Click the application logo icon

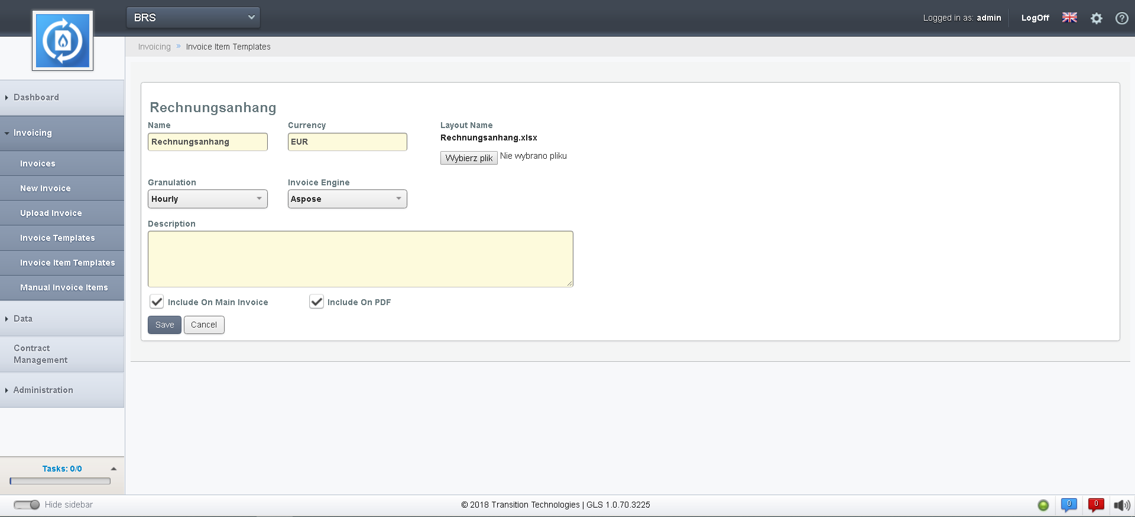pyautogui.click(x=63, y=41)
